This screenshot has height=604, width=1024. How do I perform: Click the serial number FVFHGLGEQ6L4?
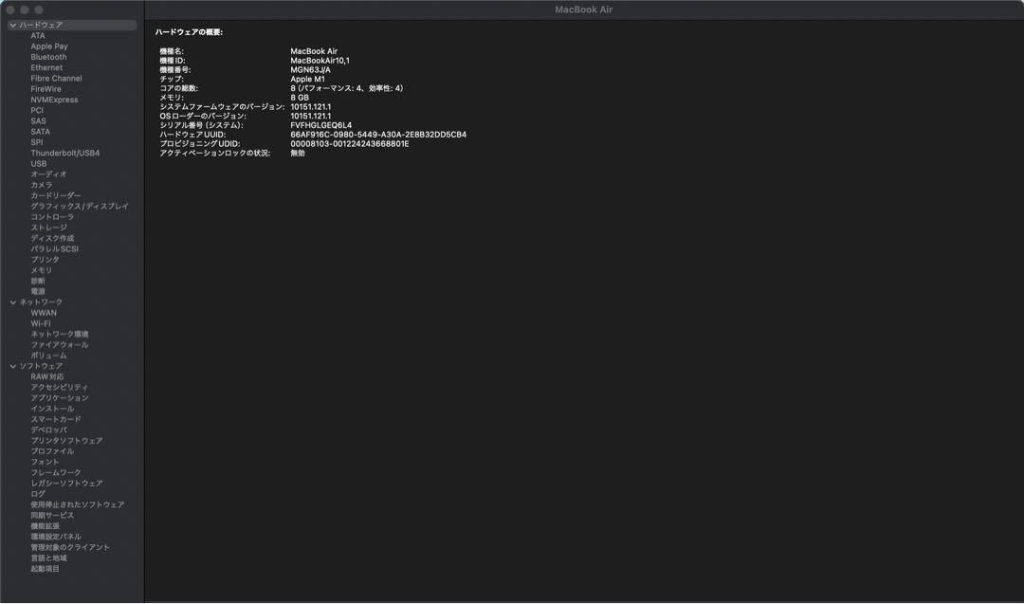(x=321, y=125)
